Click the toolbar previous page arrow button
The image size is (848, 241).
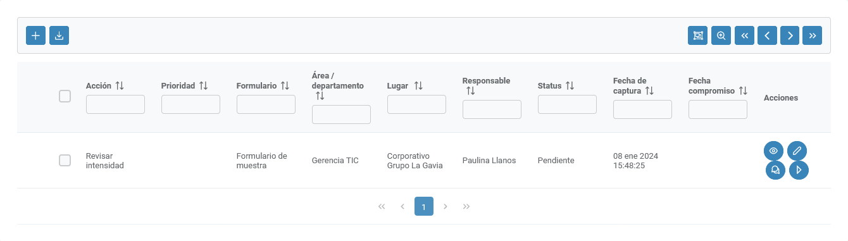pyautogui.click(x=767, y=35)
